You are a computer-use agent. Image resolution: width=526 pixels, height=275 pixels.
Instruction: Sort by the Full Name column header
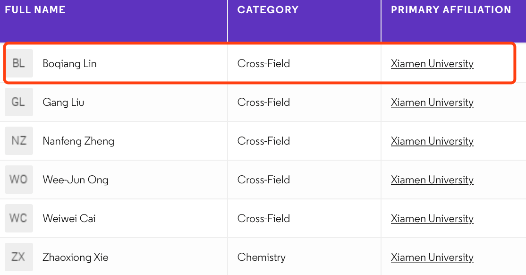pyautogui.click(x=35, y=10)
